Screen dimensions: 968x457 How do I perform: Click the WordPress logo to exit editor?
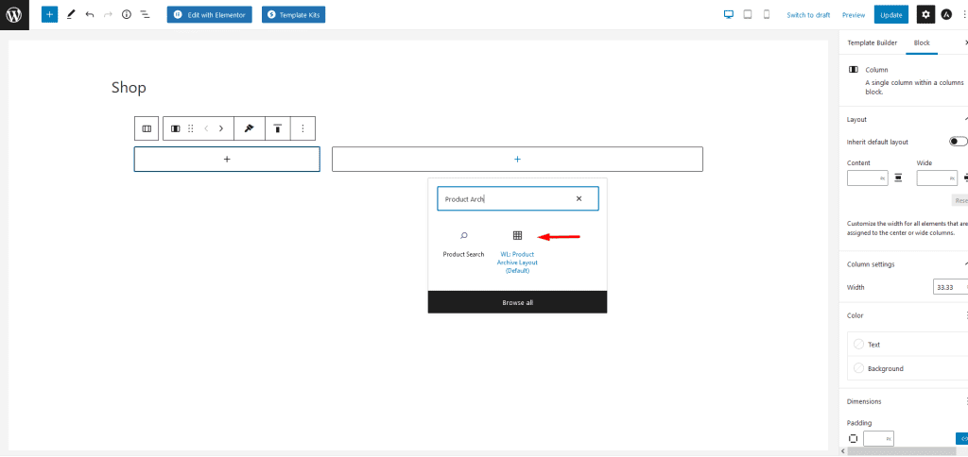(14, 14)
